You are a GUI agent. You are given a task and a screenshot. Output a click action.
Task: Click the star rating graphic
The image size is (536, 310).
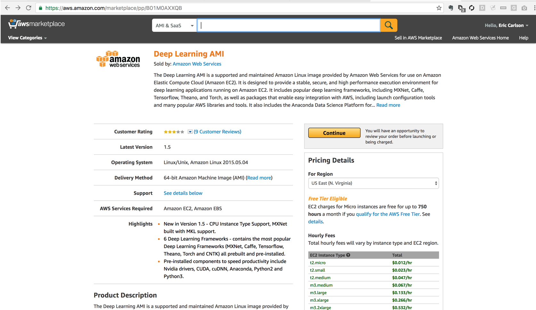174,132
